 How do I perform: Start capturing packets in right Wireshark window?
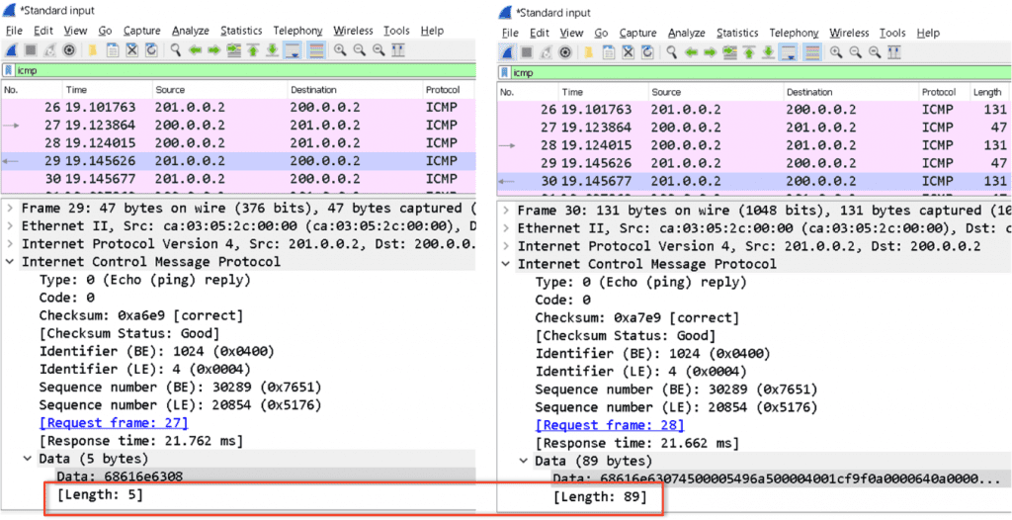507,52
